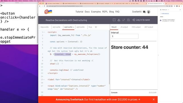Open a new browser tab
Viewport: 183px width, 103px height.
(x=166, y=3)
